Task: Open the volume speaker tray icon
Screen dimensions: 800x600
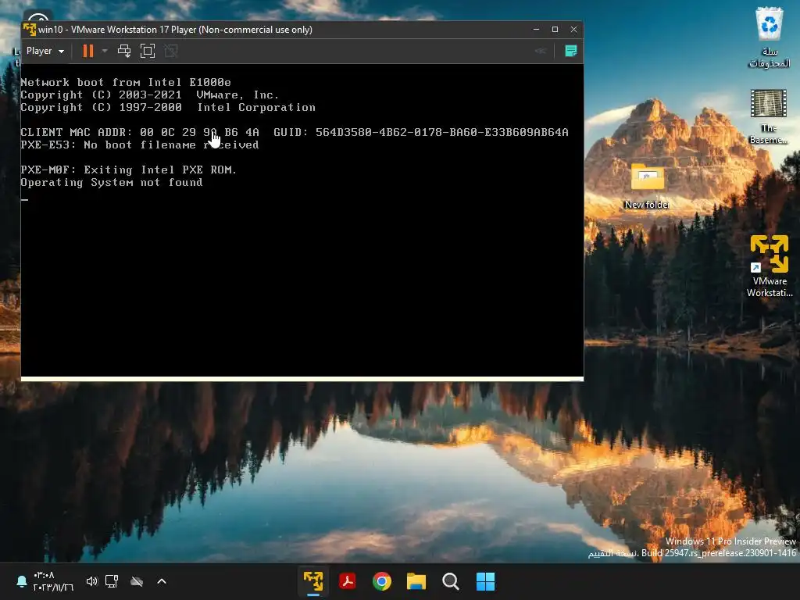Action: pos(92,581)
